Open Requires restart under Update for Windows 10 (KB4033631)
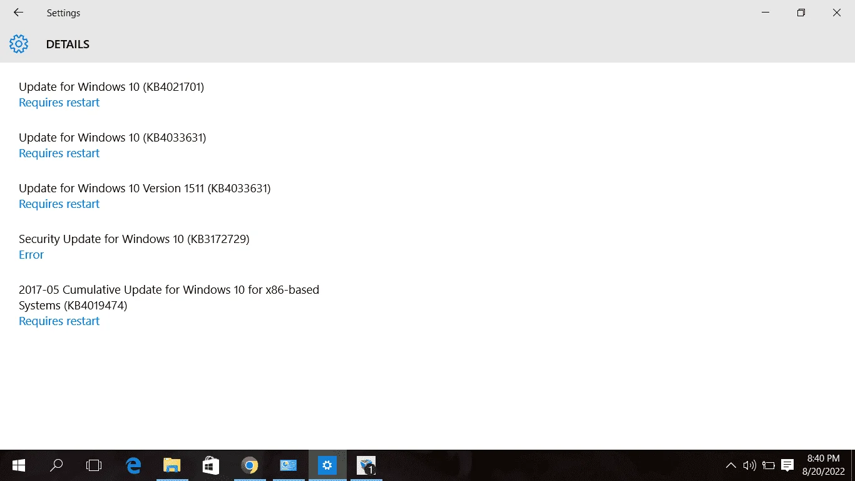855x481 pixels. (59, 153)
